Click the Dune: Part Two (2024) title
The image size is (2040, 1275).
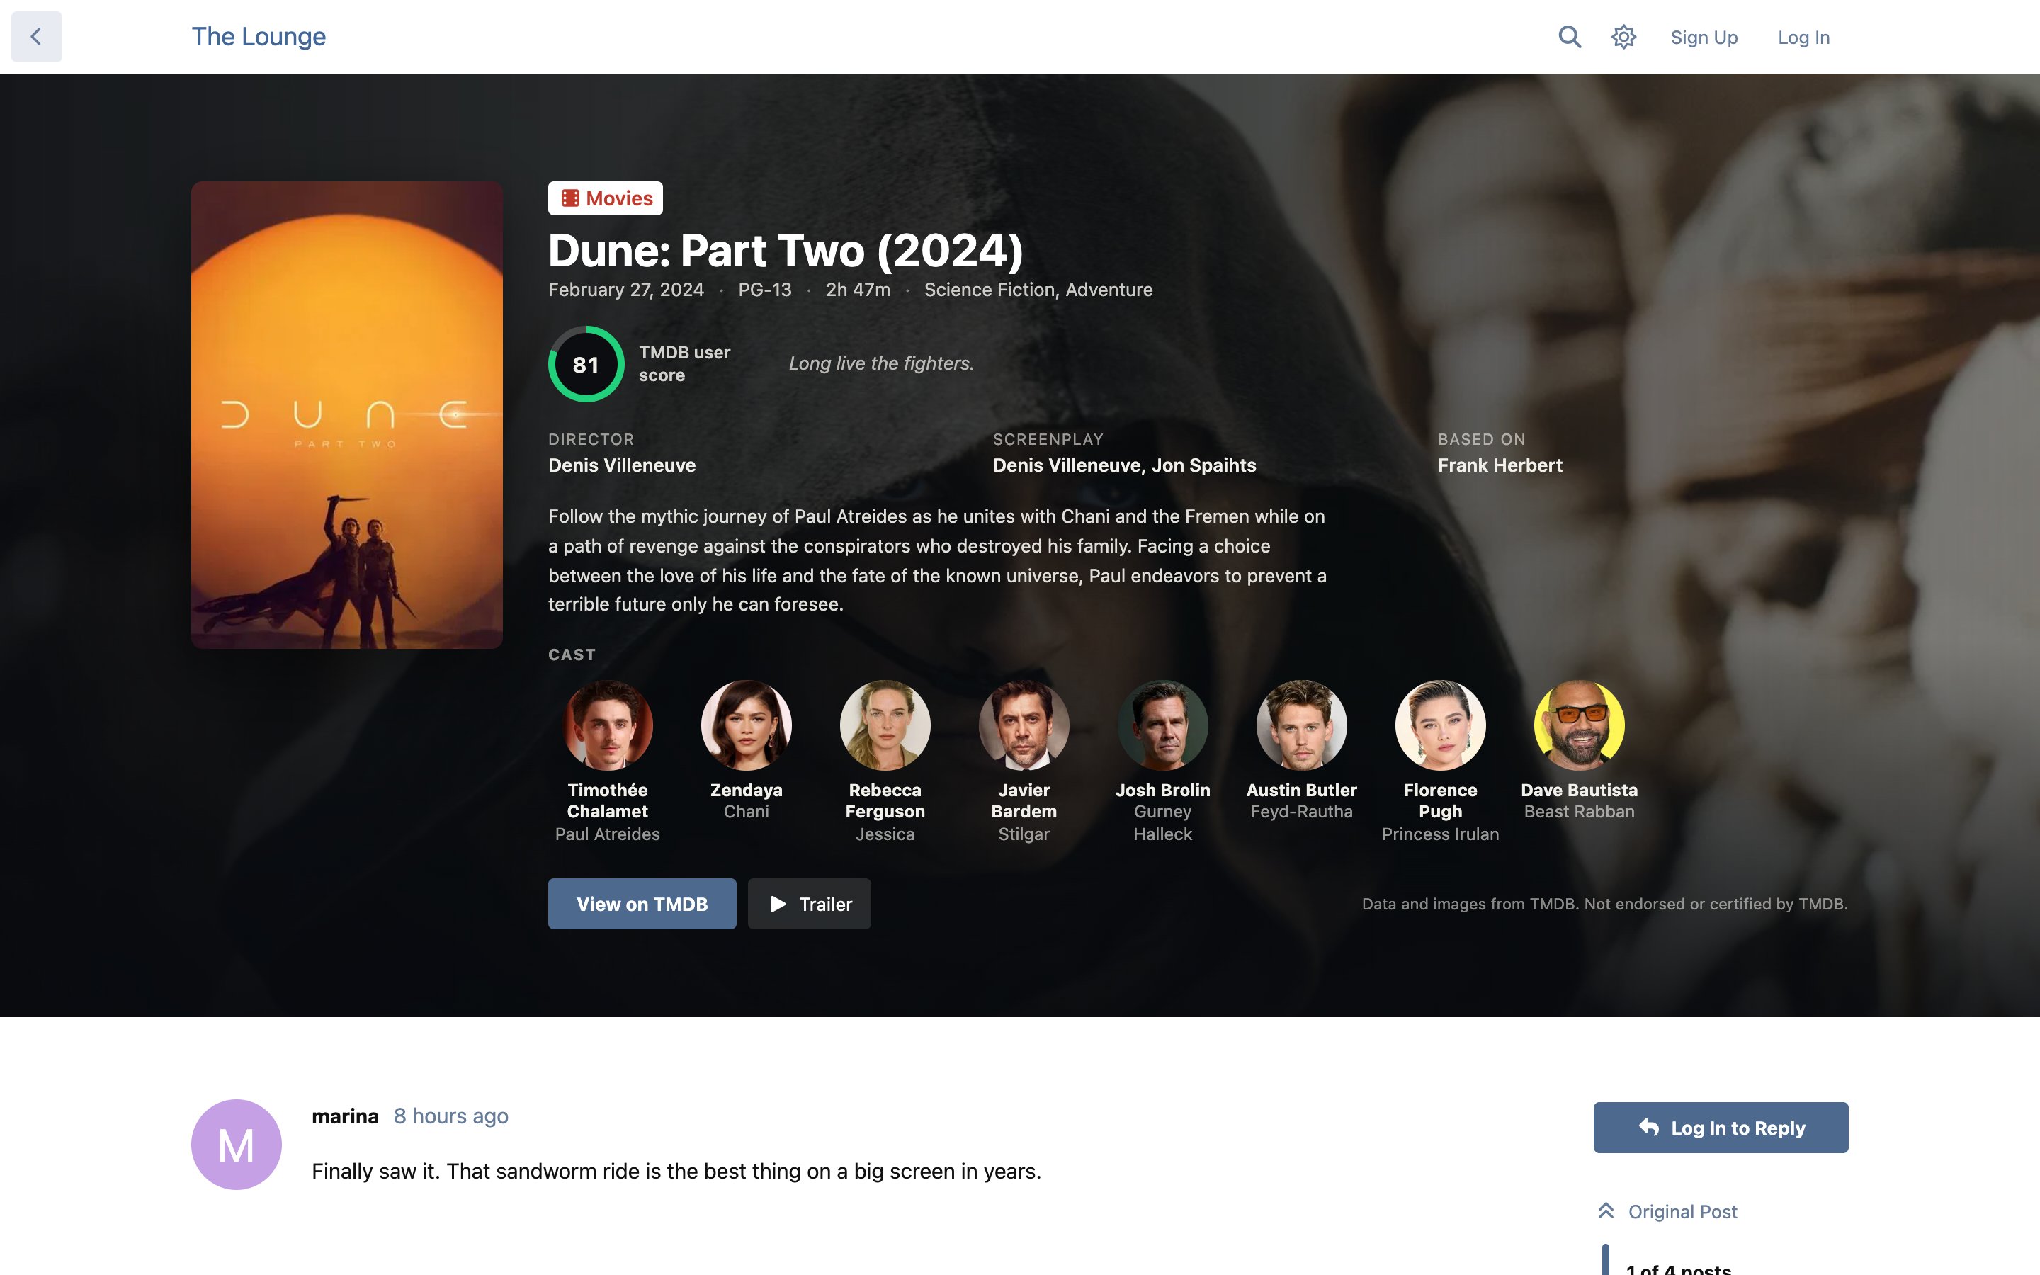pos(786,251)
